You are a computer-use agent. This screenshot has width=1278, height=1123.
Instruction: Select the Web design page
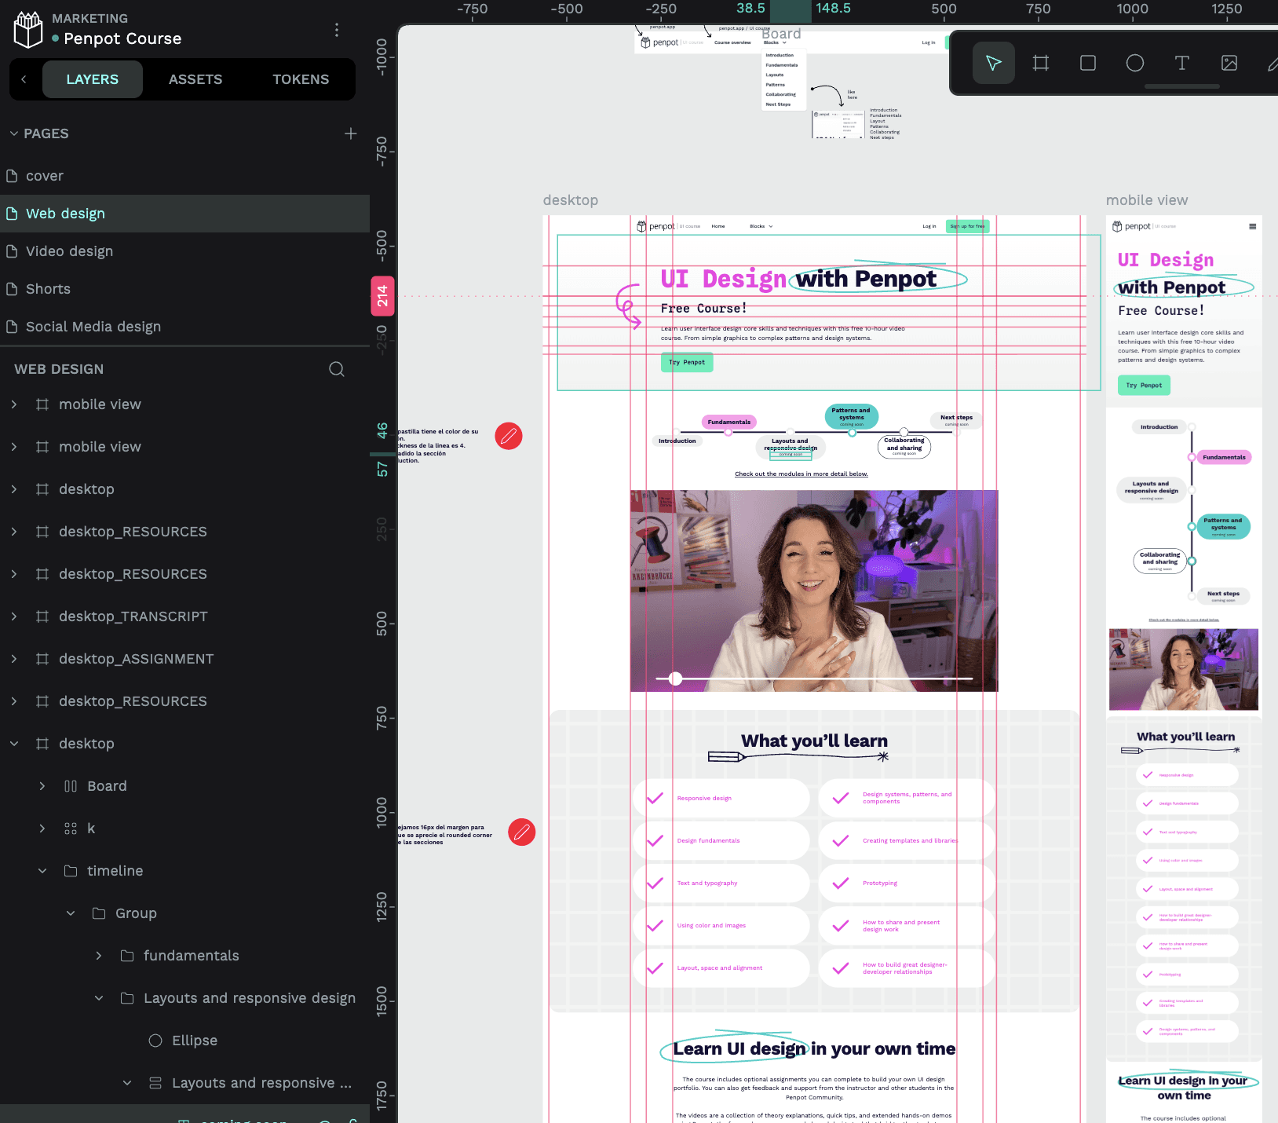184,214
